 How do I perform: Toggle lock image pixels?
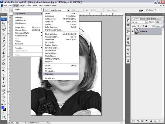[x=141, y=26]
